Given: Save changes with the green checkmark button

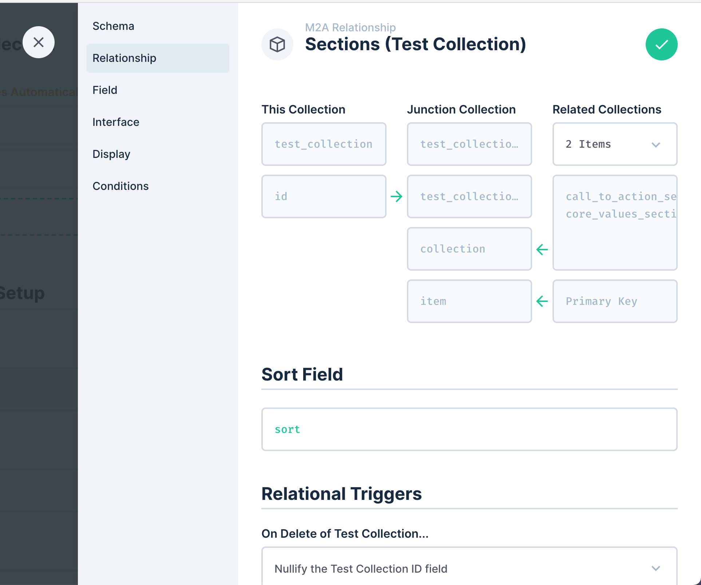Looking at the screenshot, I should (661, 44).
